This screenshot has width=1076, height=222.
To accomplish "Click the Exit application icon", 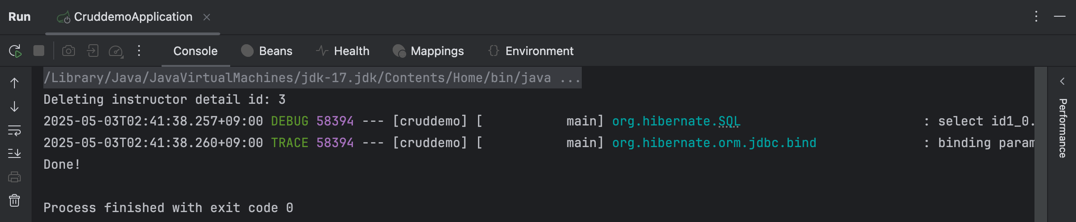I will (x=93, y=51).
